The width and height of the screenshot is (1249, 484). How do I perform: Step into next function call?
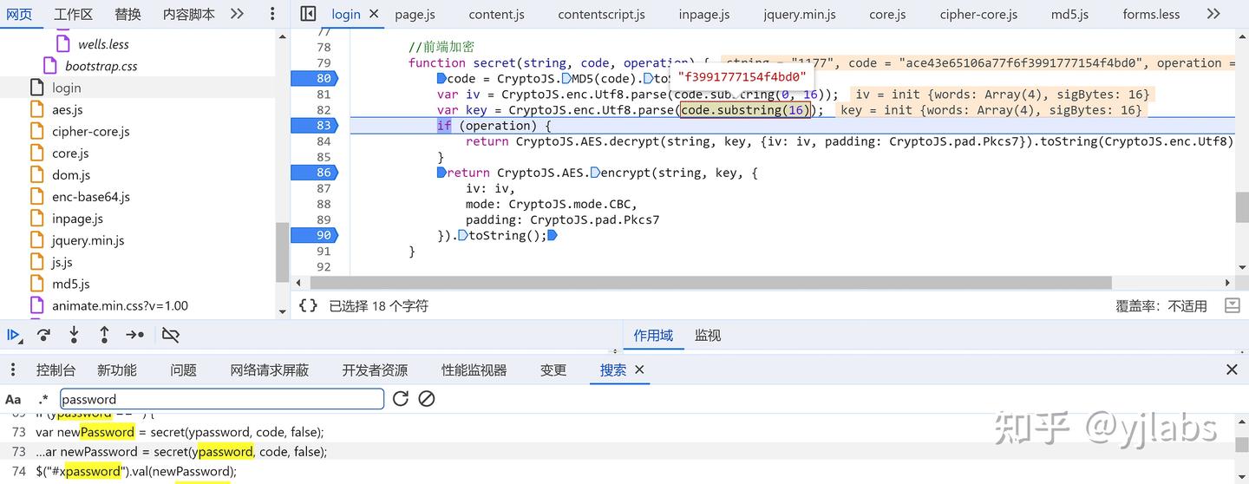click(x=74, y=335)
